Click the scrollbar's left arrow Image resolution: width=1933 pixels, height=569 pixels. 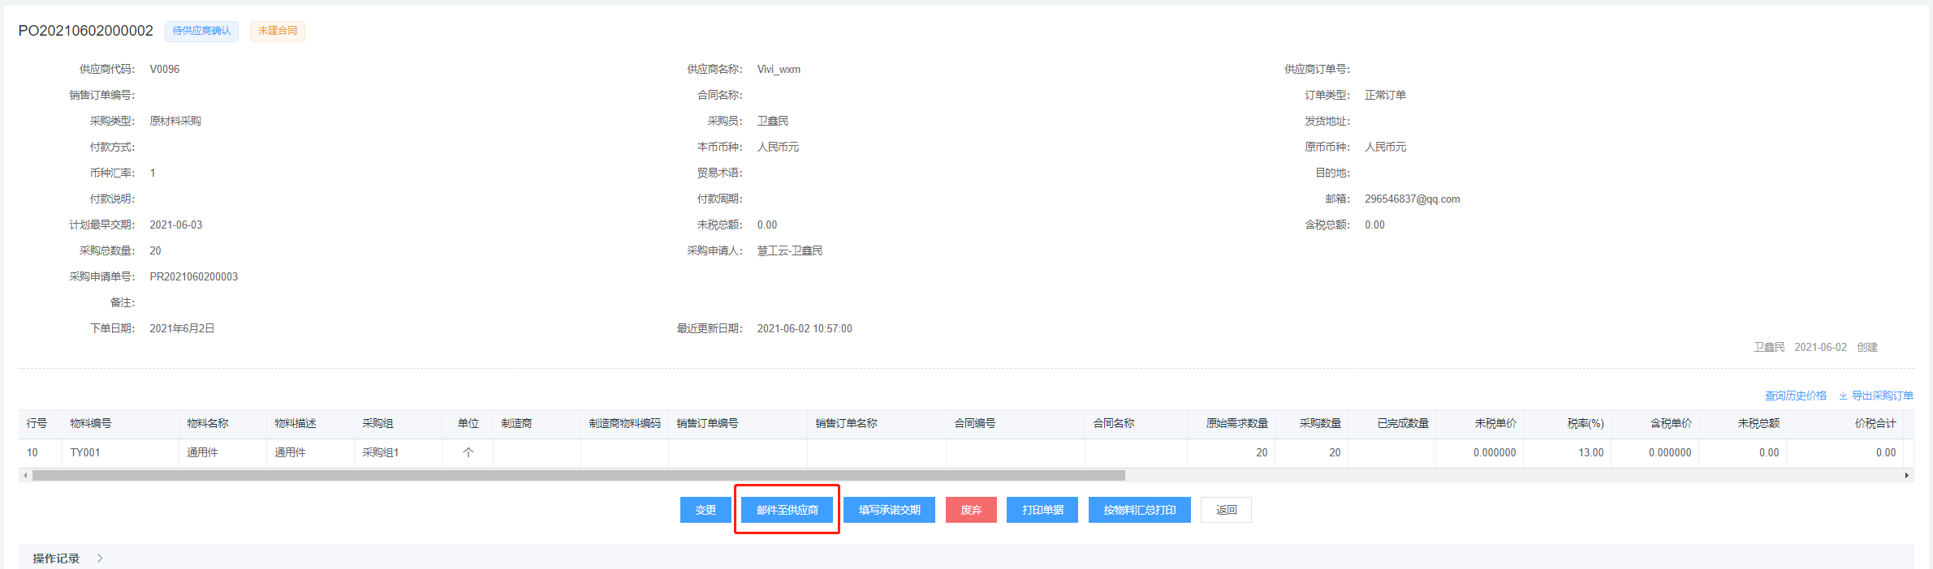[25, 476]
